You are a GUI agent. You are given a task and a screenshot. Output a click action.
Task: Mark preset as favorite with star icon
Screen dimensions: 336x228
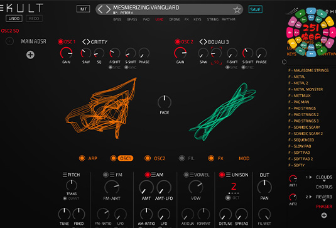pos(237,9)
